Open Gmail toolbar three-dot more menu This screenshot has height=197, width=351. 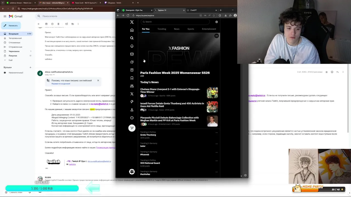[x=78, y=24]
